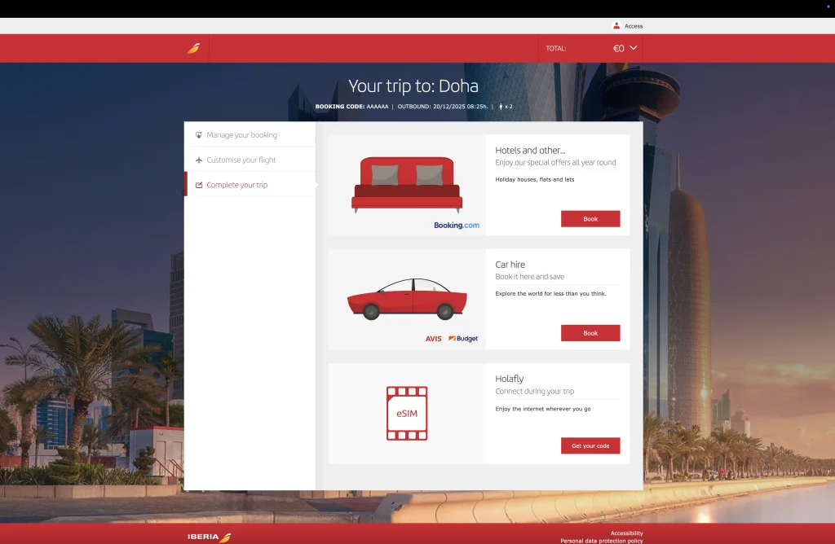Click the TOTAL: label in the header
This screenshot has width=835, height=544.
555,48
